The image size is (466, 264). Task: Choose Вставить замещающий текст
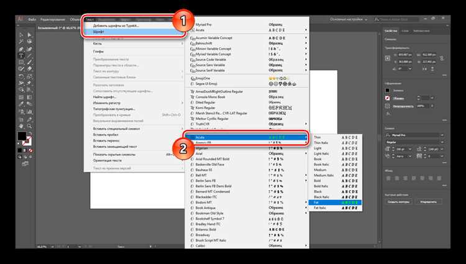(115, 147)
